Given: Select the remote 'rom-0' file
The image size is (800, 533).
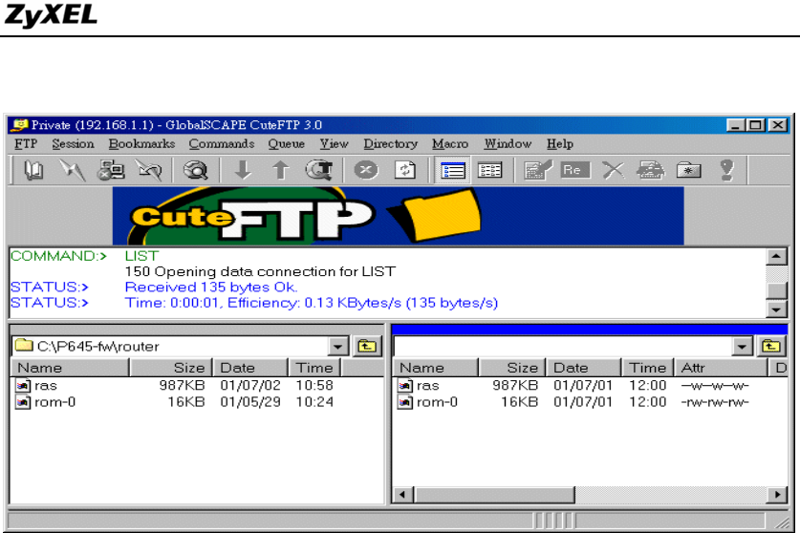Looking at the screenshot, I should (428, 402).
